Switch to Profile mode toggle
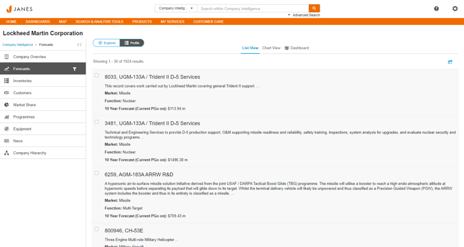464x247 pixels. click(x=132, y=43)
